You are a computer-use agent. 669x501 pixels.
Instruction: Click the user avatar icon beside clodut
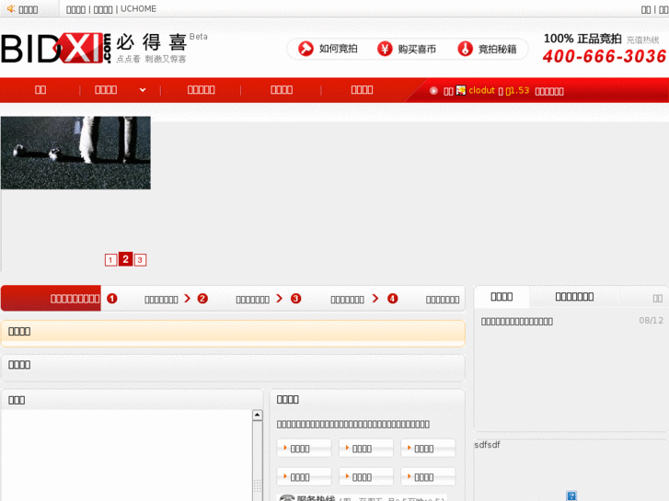[461, 90]
